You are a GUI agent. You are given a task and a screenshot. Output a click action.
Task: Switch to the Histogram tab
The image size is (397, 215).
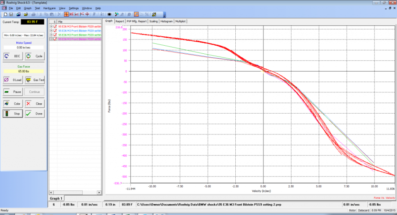(166, 22)
